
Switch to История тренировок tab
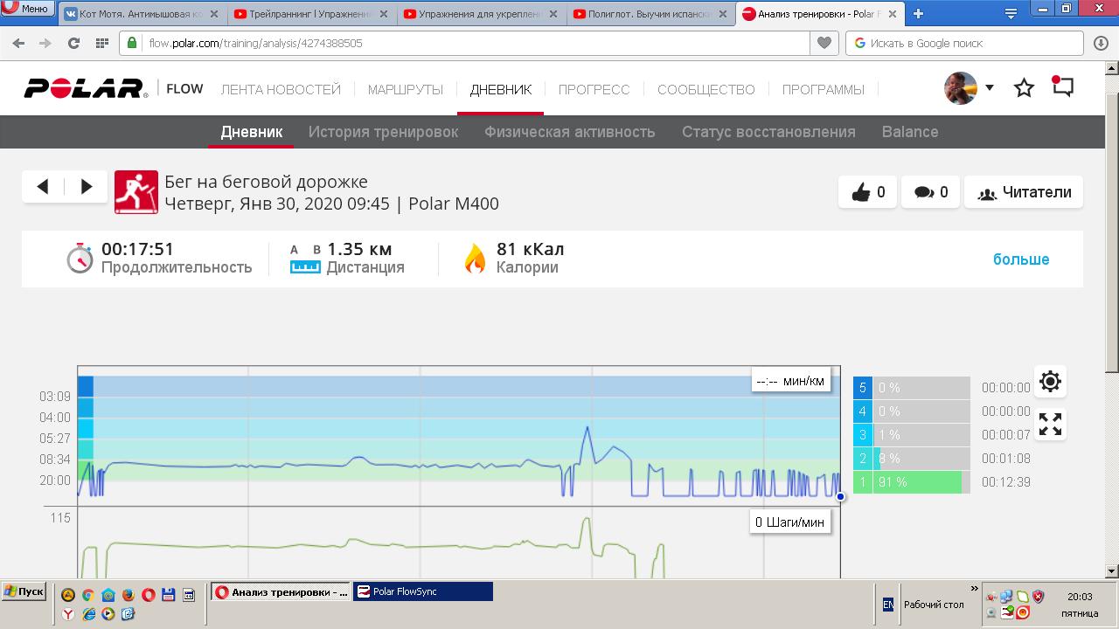[383, 132]
